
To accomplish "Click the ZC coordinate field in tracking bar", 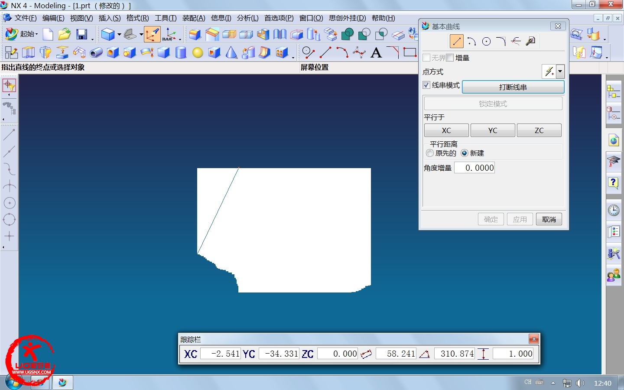I will (338, 354).
